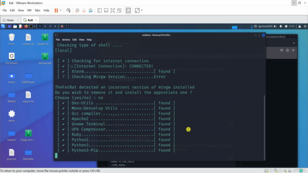Viewport: 308px width, 173px height.
Task: Open the VMware View menu
Action: click(x=21, y=11)
